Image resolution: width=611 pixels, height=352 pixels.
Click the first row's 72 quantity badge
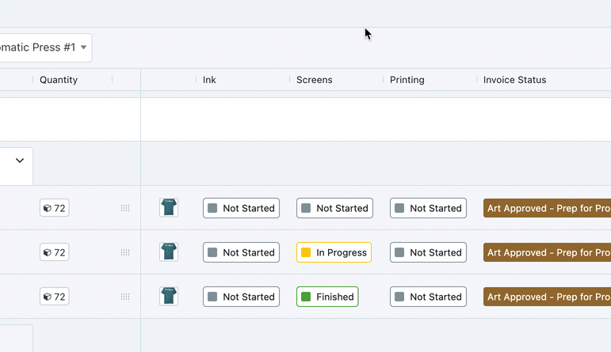point(55,208)
